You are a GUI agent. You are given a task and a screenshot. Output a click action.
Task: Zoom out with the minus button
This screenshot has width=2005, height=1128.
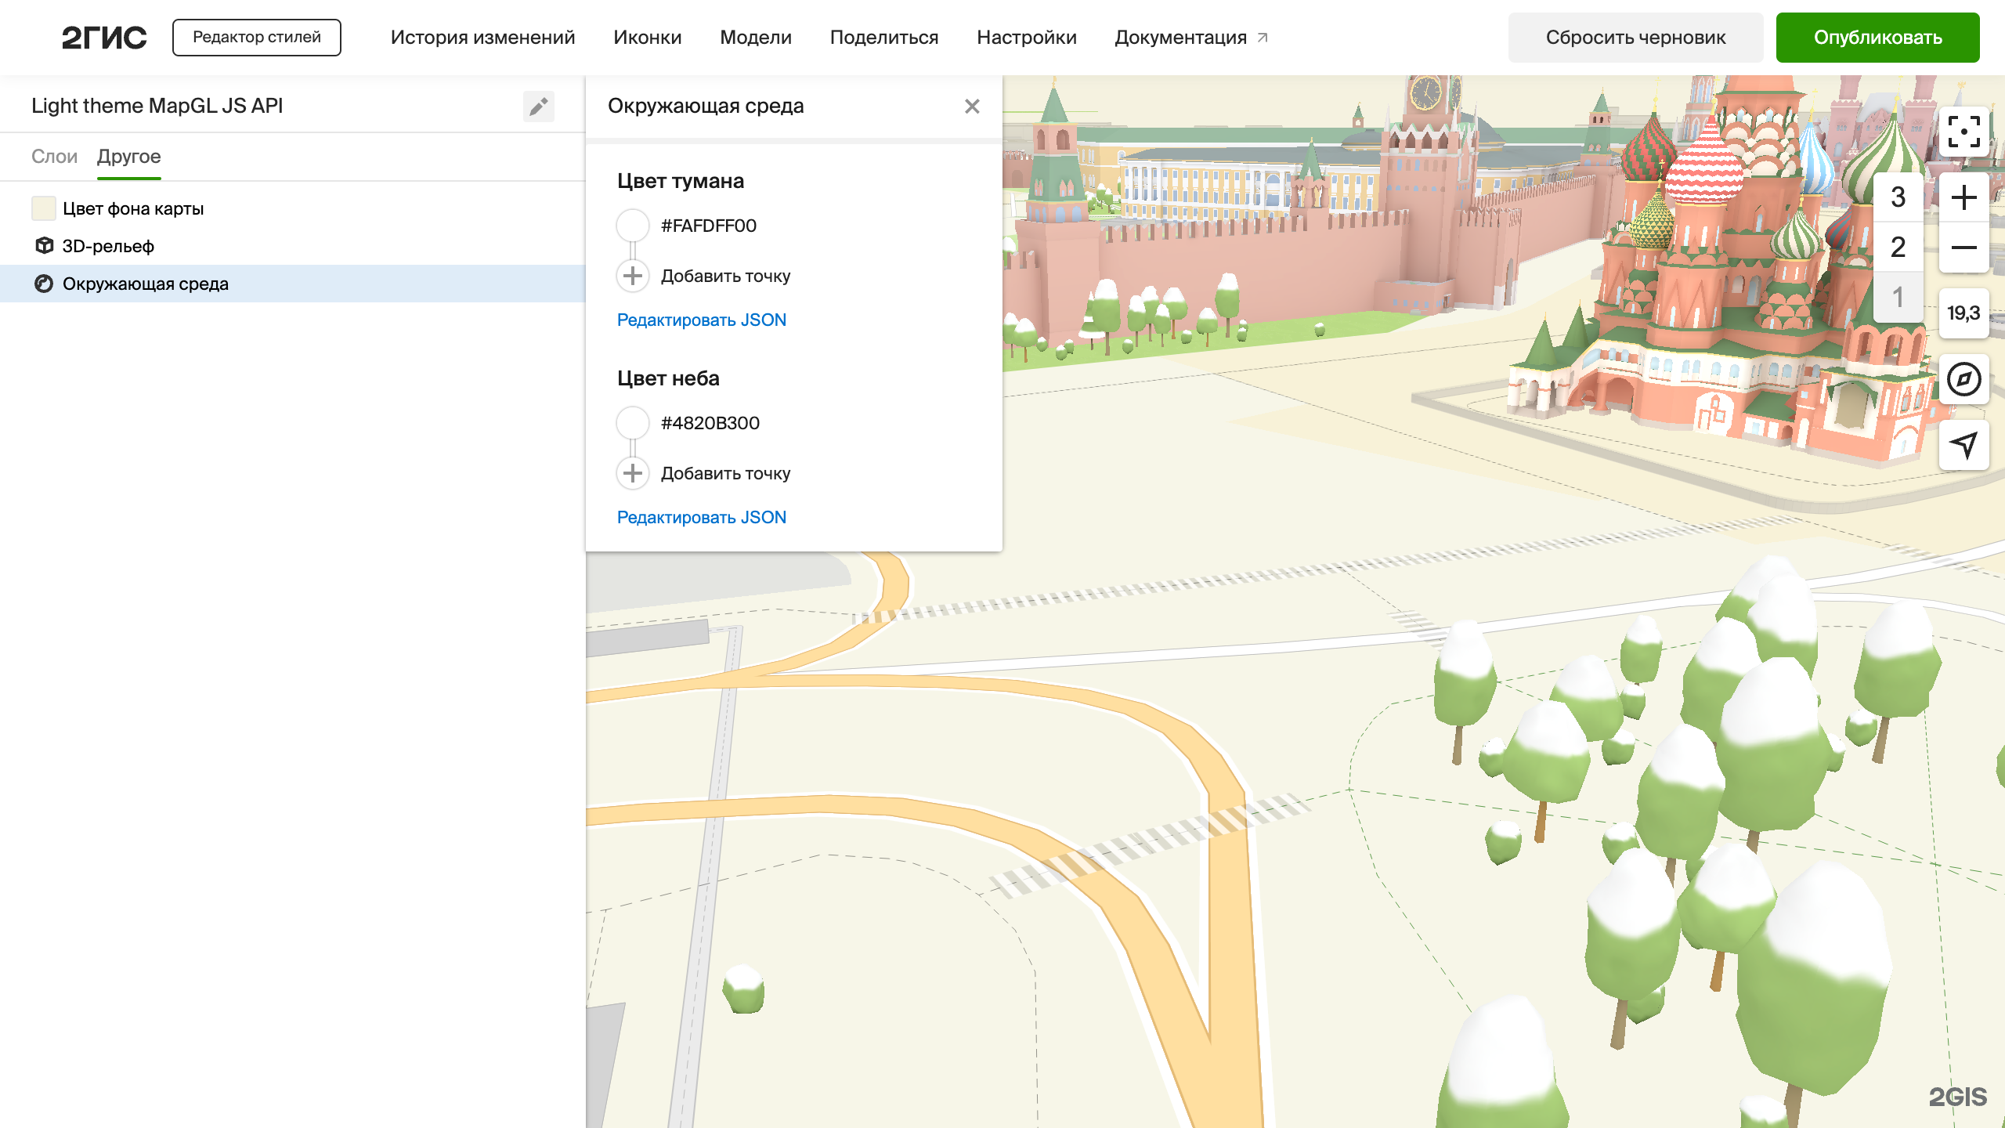point(1963,248)
